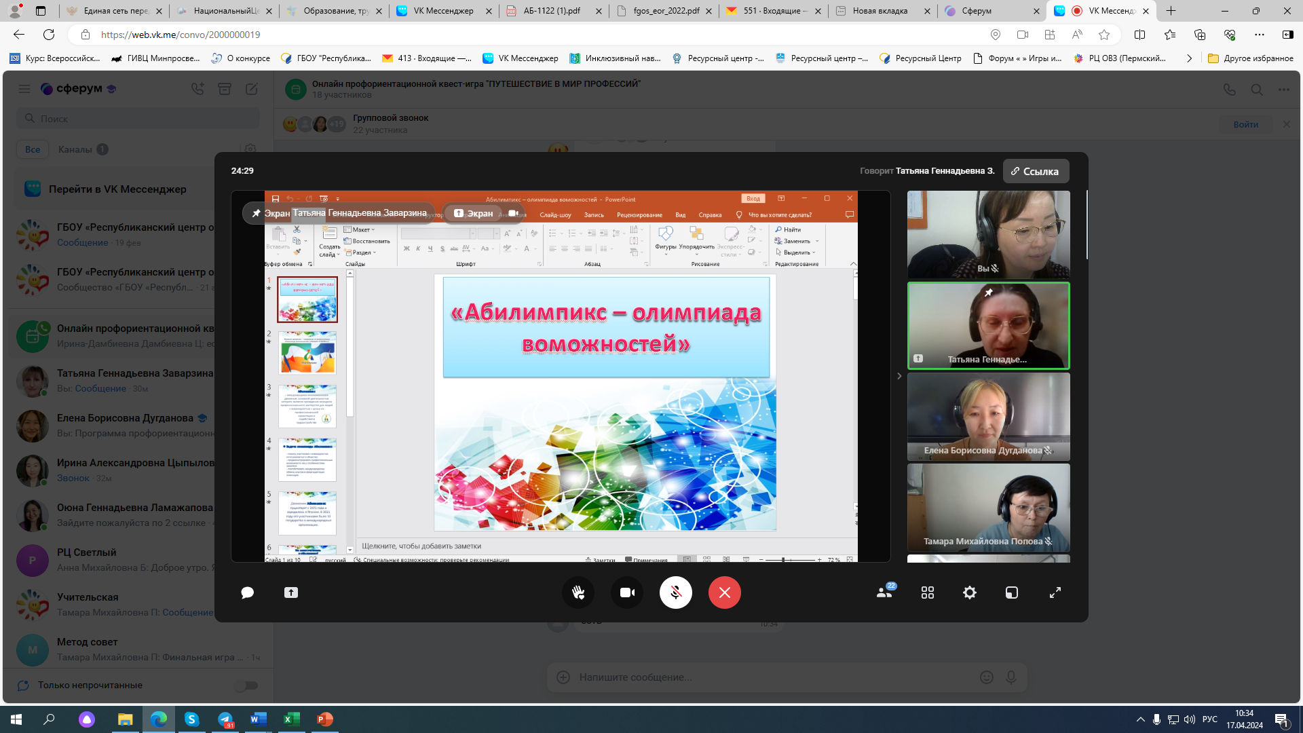The image size is (1303, 733).
Task: Refresh the browser page
Action: click(49, 35)
